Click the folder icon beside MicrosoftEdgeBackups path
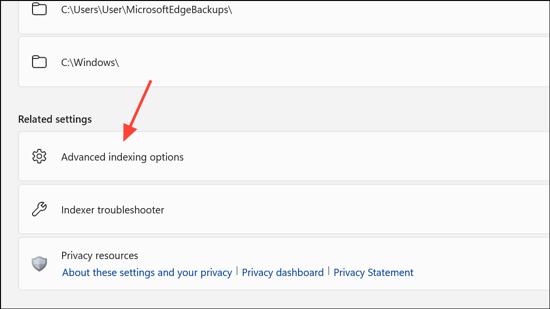 (39, 9)
